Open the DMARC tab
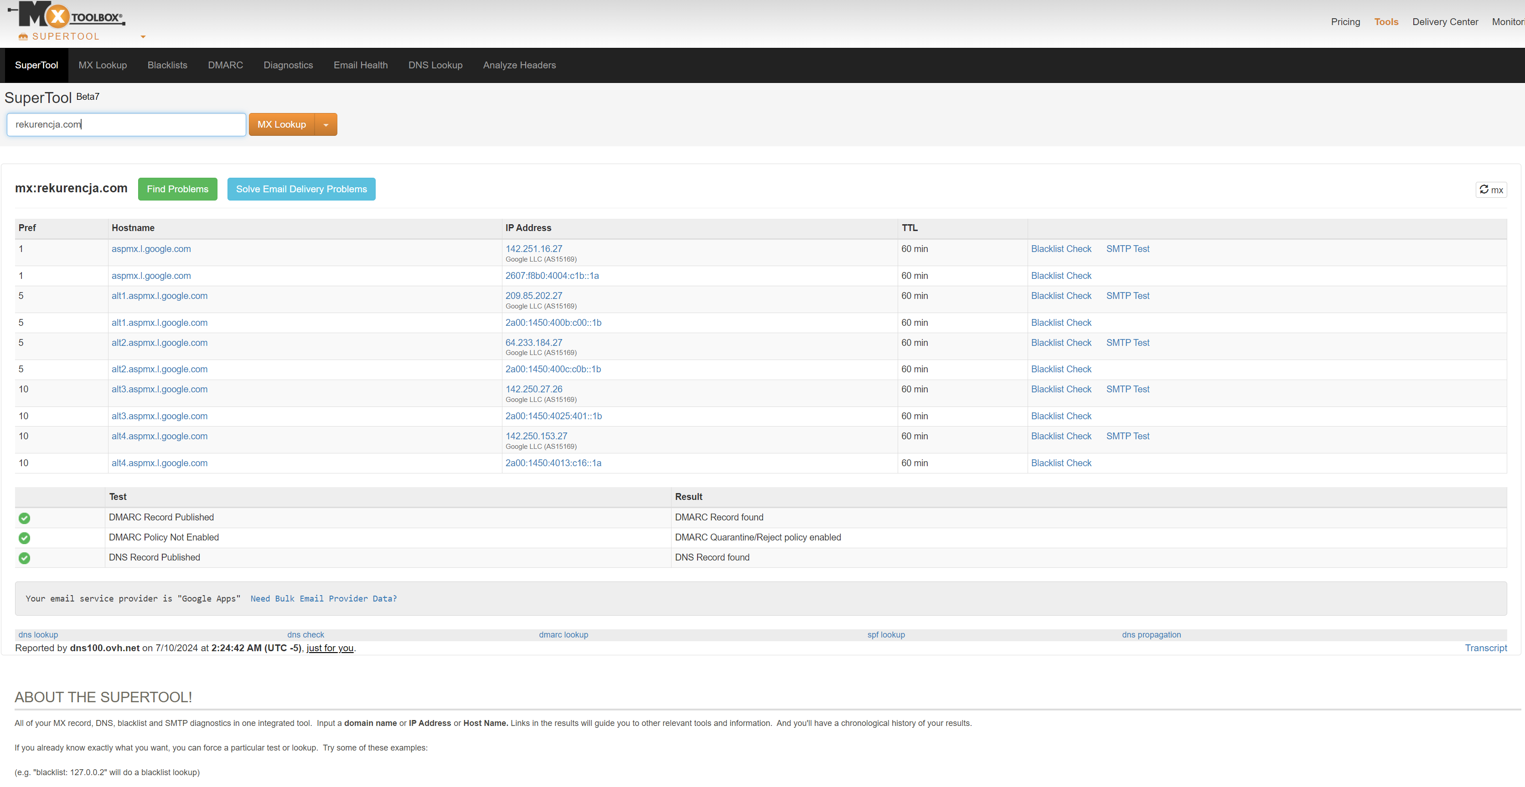This screenshot has height=787, width=1525. (x=225, y=65)
